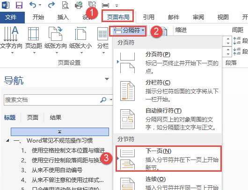Insert 分栏符(C) column break
This screenshot has width=248, height=190.
[168, 91]
